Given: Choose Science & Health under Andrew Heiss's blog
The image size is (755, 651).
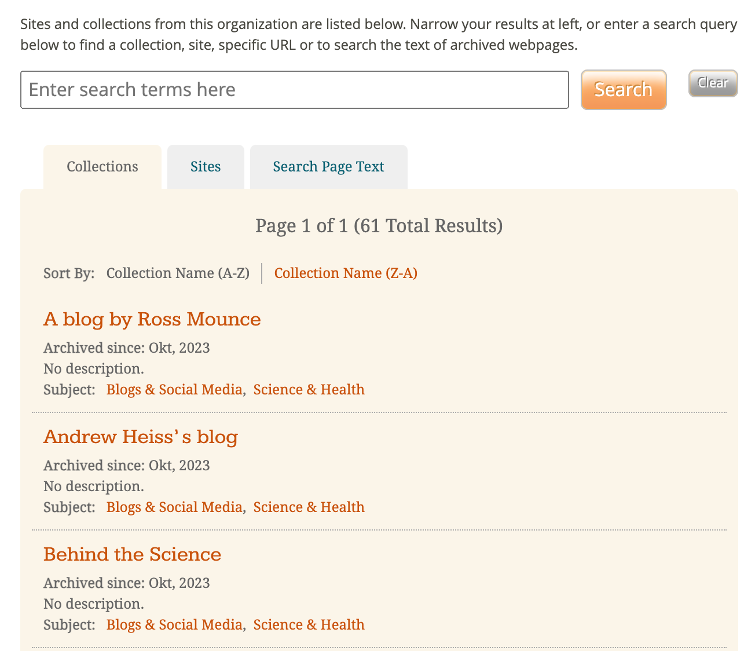Looking at the screenshot, I should pyautogui.click(x=309, y=507).
